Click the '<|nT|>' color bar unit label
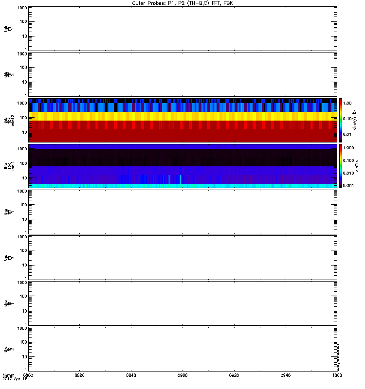The image size is (365, 389). (357, 166)
